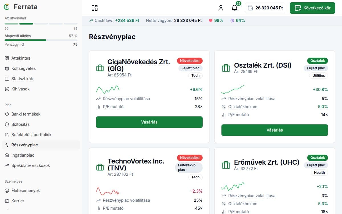Click the Kihívások crossed swords icon
The height and width of the screenshot is (214, 342).
(7, 89)
